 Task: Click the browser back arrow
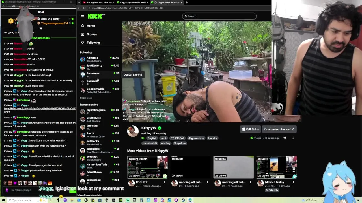pos(79,8)
